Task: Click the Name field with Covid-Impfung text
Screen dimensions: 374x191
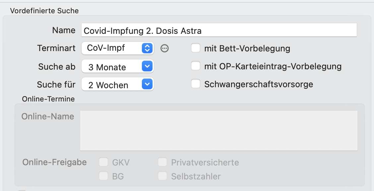Action: point(219,30)
